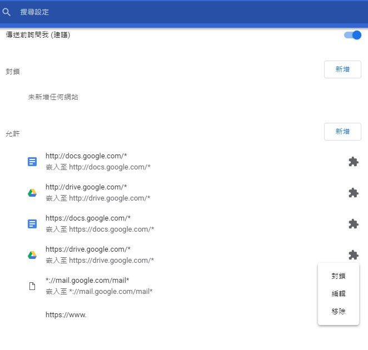Click the https://drive.google.com/* entry text
Screen dimensions: 368x350
(88, 249)
